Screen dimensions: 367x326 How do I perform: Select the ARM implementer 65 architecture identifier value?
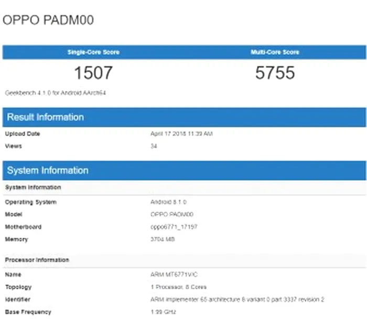(x=238, y=300)
